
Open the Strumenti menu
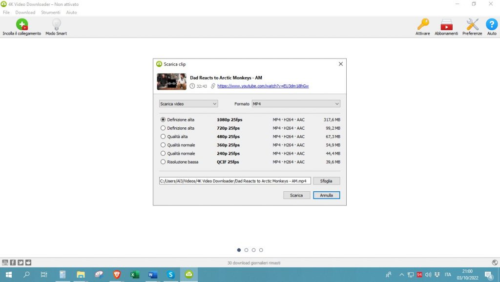point(51,12)
